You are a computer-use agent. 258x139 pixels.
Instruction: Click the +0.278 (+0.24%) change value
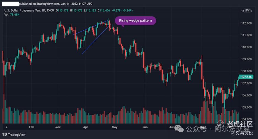click(x=122, y=10)
